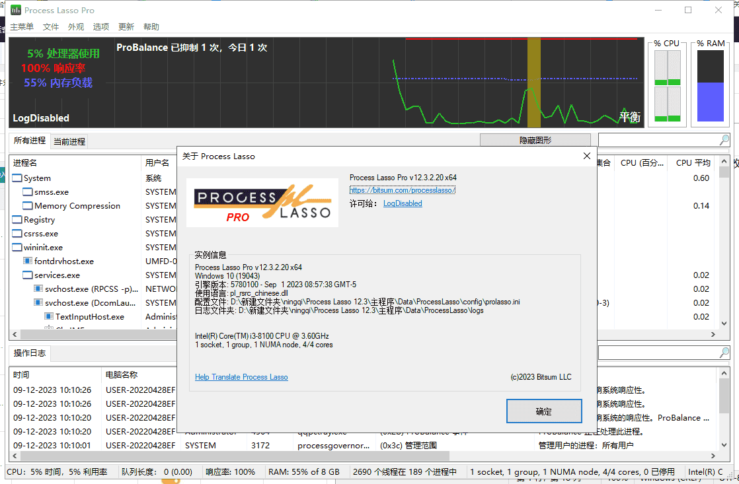This screenshot has width=739, height=484.
Task: Click the TextInputHost.exe process icon
Action: [x=49, y=317]
